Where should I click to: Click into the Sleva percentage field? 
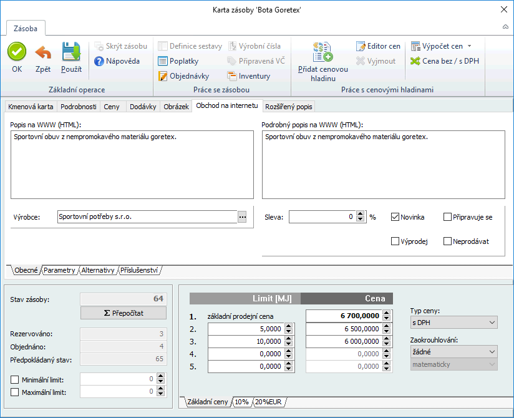[321, 217]
